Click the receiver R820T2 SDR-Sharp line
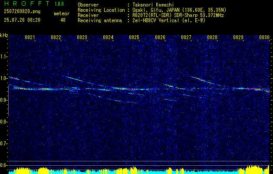 (x=177, y=15)
